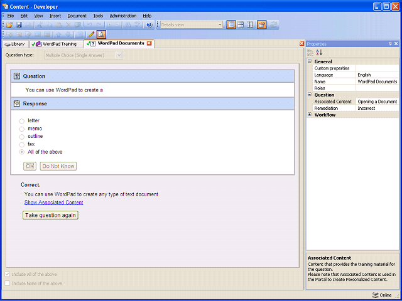Select the All of the above radio

point(22,152)
